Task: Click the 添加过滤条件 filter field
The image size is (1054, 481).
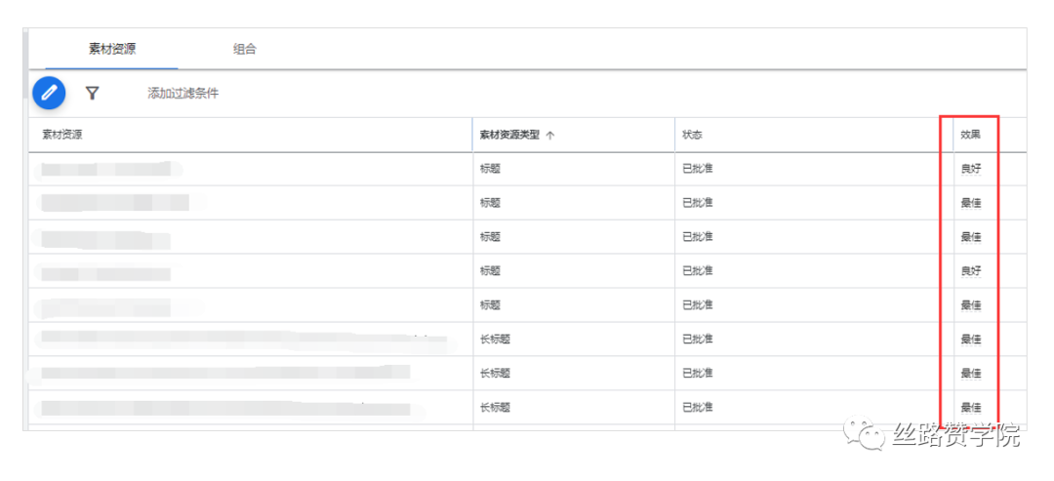Action: pyautogui.click(x=182, y=94)
